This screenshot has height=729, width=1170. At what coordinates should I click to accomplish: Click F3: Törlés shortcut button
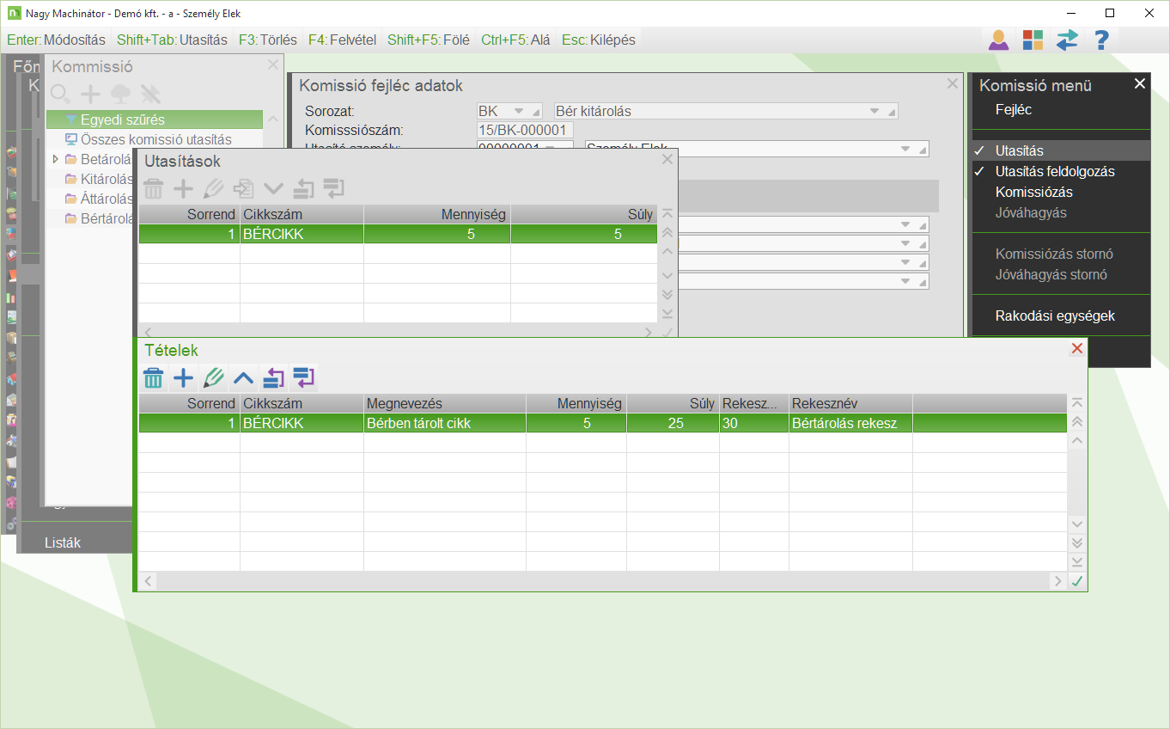pos(268,40)
